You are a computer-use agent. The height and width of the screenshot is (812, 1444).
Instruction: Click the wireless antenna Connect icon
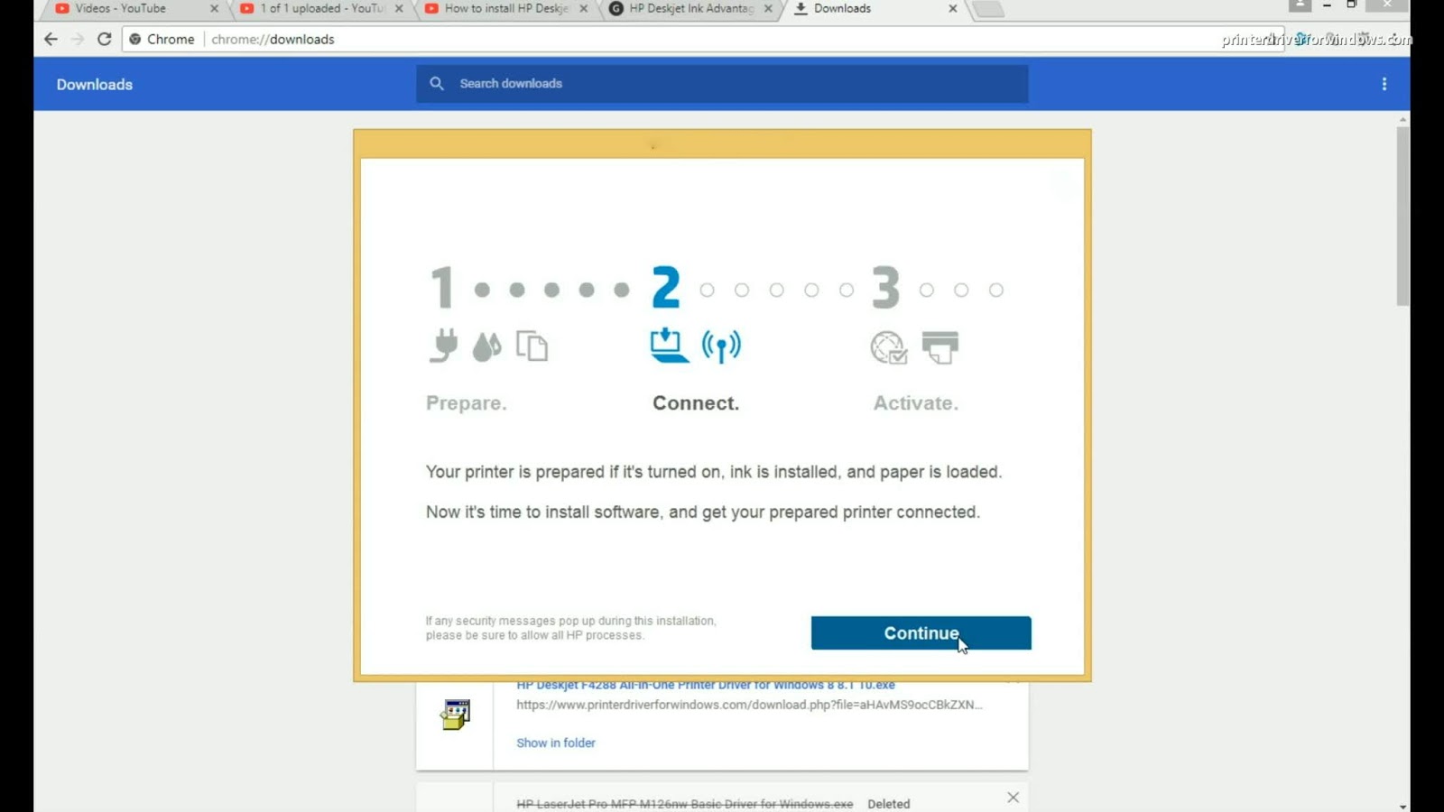(x=721, y=346)
